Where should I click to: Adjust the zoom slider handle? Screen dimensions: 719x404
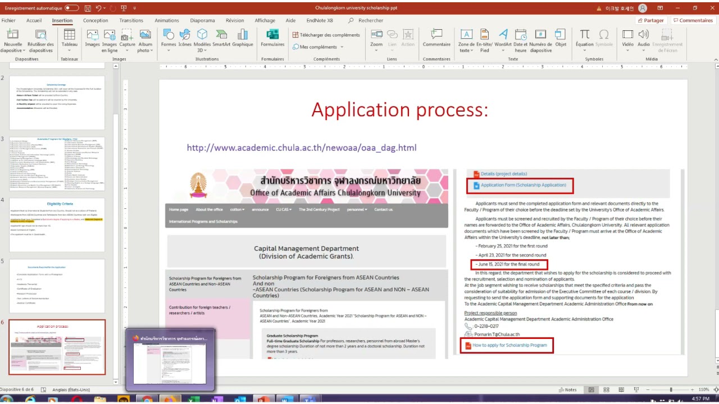(671, 389)
